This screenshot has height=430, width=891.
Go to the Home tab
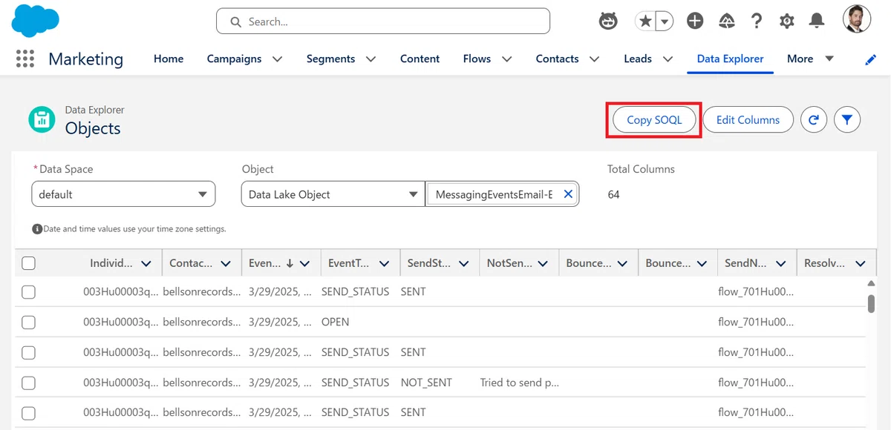(169, 59)
